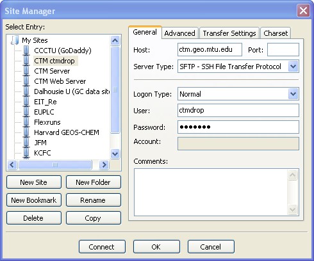The height and width of the screenshot is (261, 314).
Task: Click the server icon beside Harvard GEOS-CHEM
Action: [26, 132]
